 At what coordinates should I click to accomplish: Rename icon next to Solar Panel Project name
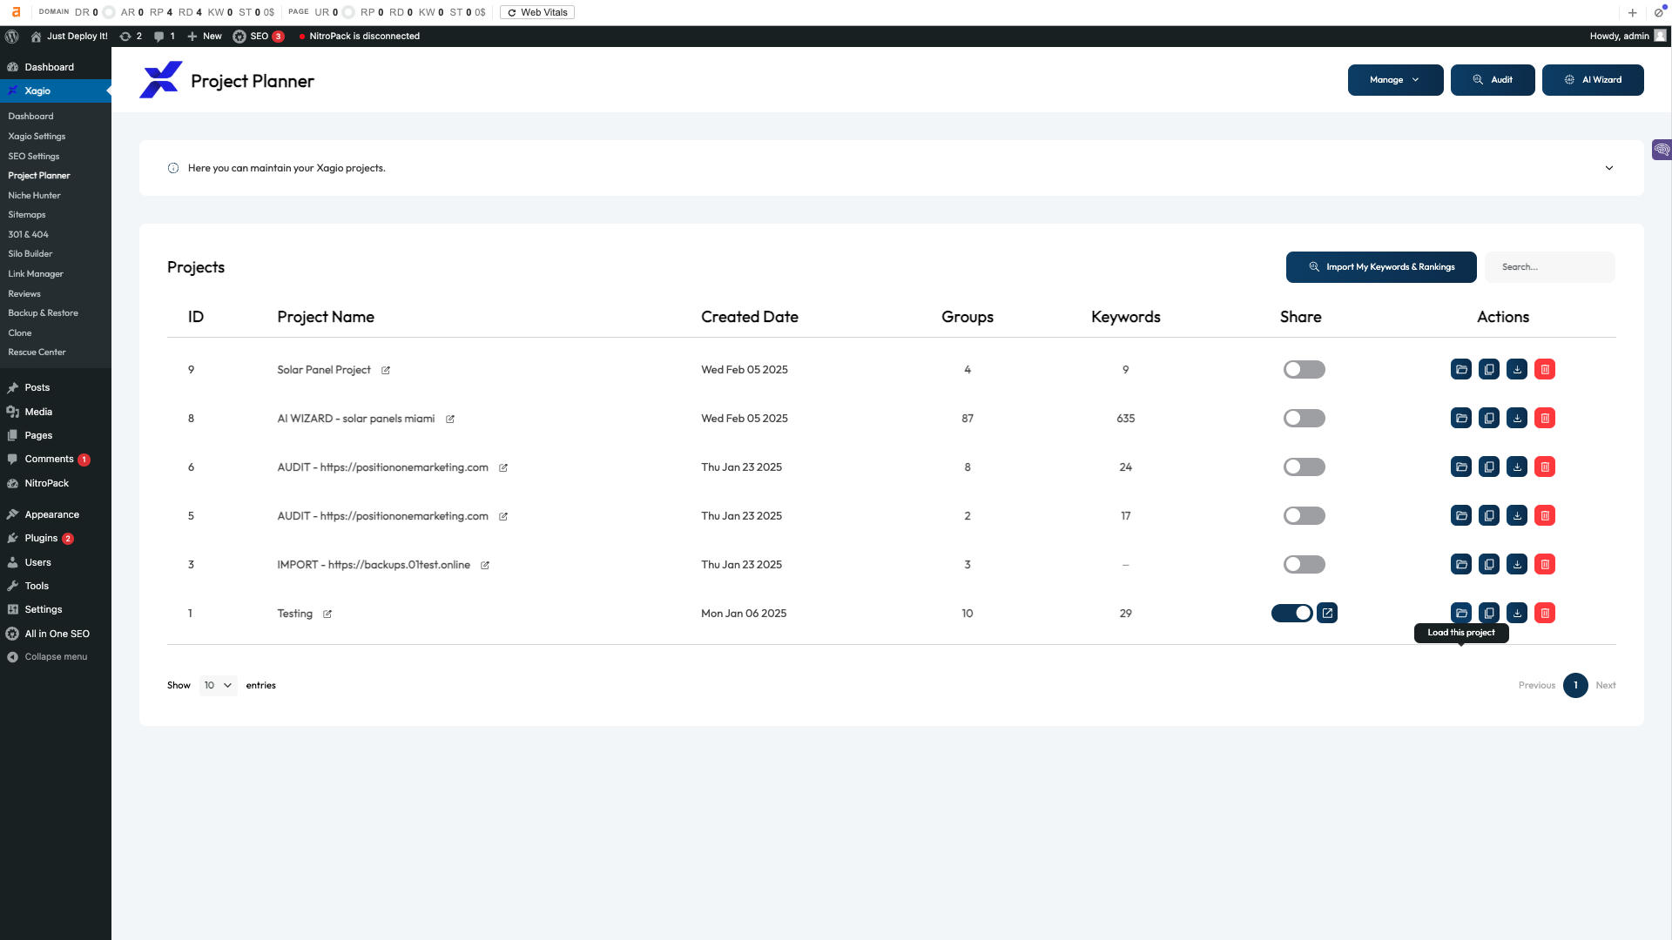click(386, 371)
